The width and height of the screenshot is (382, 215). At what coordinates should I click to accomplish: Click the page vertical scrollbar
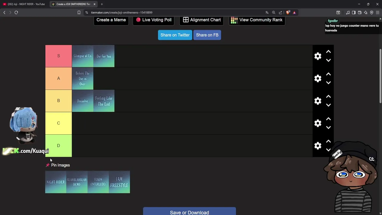click(380, 76)
